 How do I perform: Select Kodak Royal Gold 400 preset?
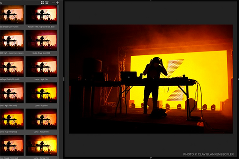(41, 40)
